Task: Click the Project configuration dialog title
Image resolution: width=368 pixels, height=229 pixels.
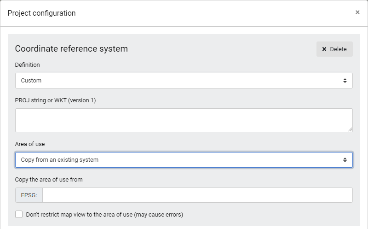Action: 41,13
